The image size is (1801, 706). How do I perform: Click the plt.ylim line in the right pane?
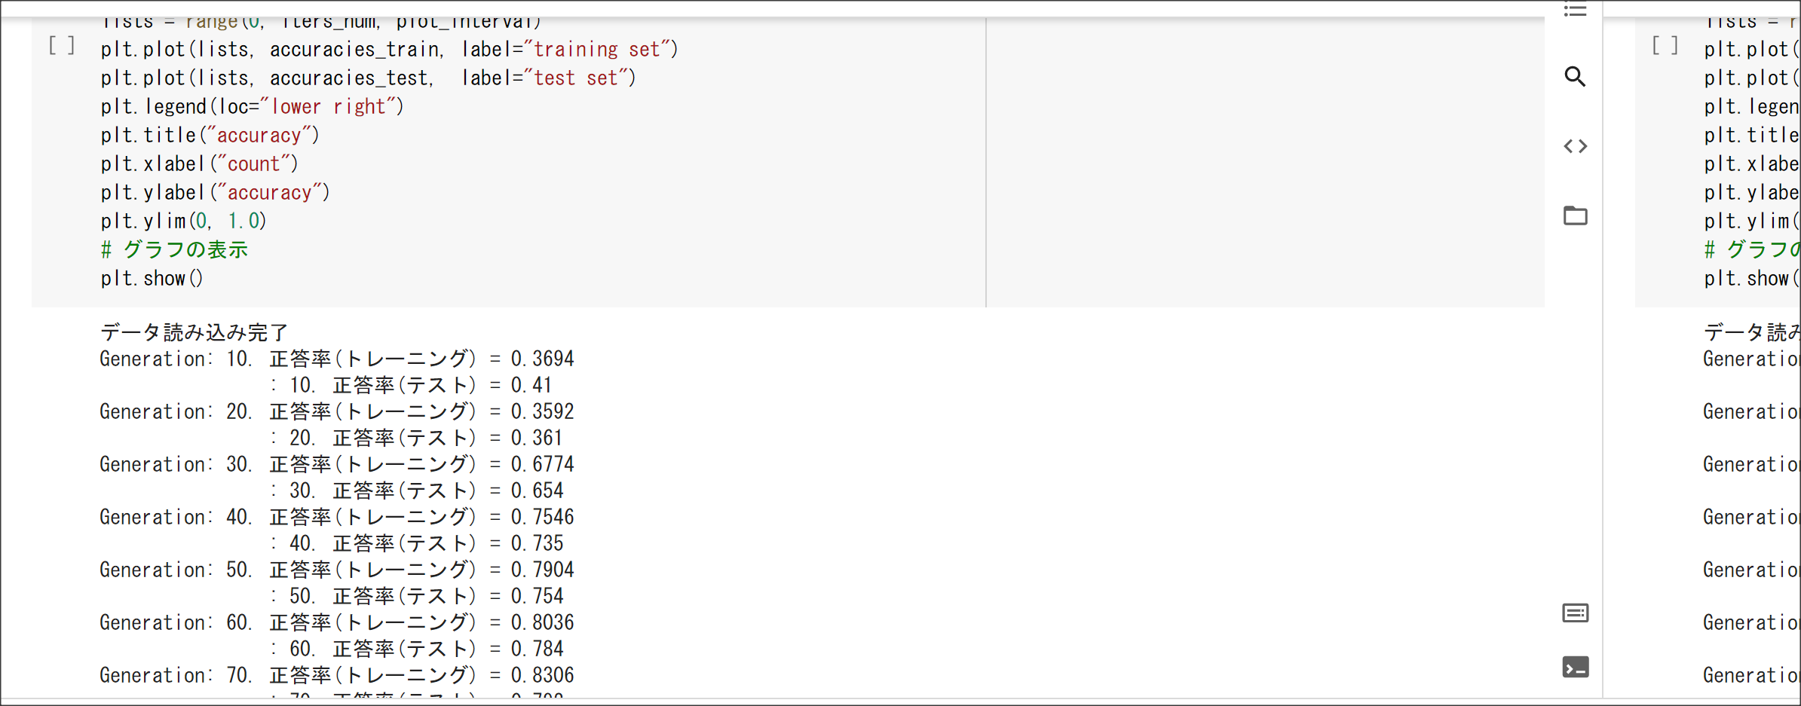(1752, 222)
